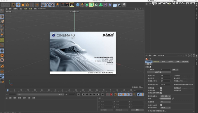The image size is (198, 113).
Task: Switch to the 动力学 attributes tab
Action: (x=170, y=62)
